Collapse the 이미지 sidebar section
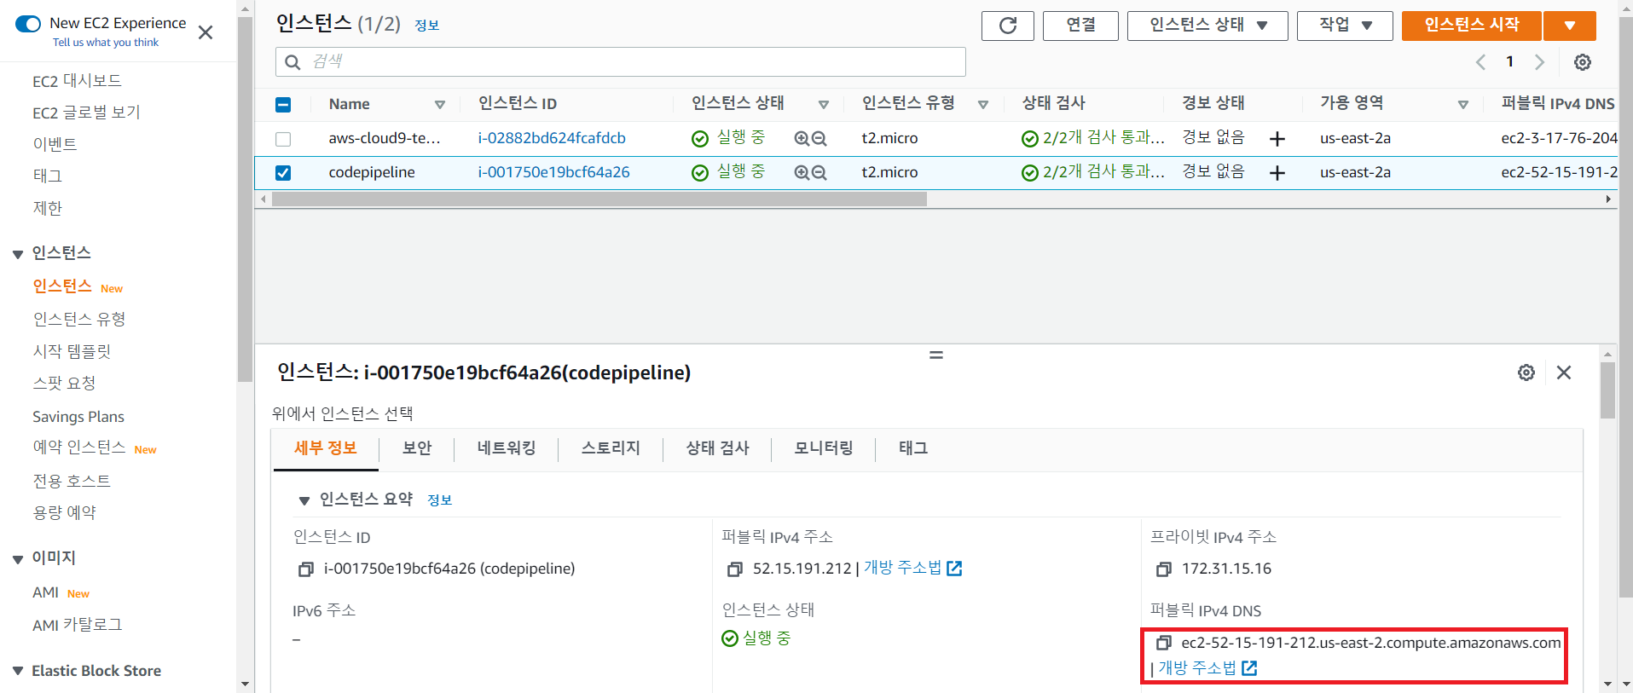This screenshot has height=693, width=1633. coord(18,559)
